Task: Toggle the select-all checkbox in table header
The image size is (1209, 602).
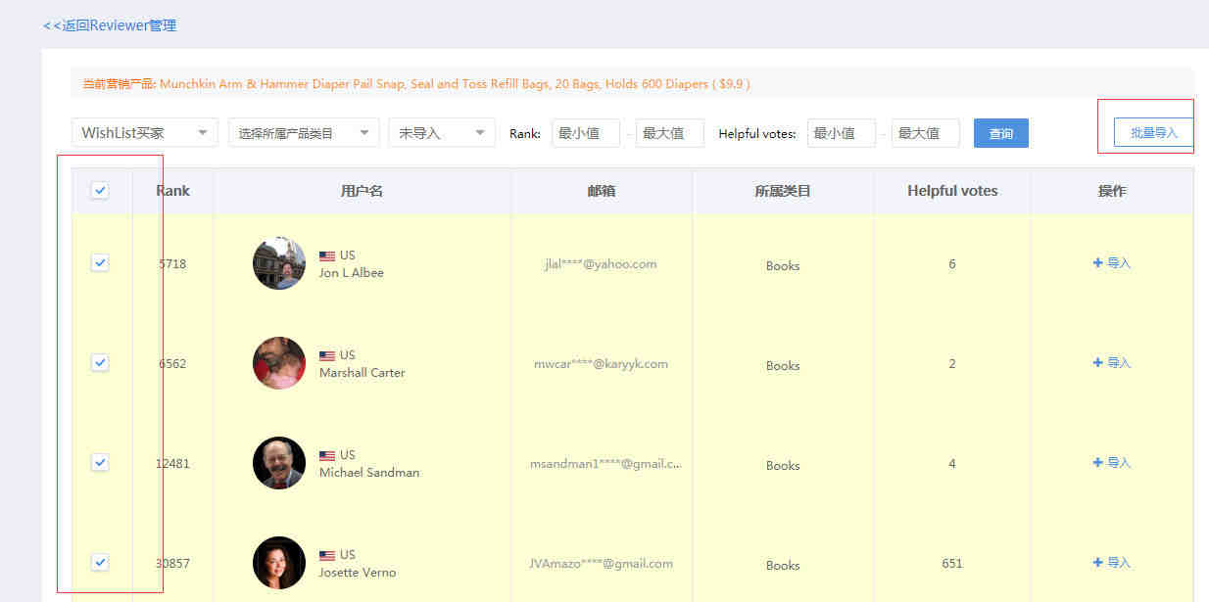Action: coord(100,191)
